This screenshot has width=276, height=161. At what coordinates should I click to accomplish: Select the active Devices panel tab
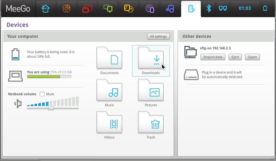191,9
